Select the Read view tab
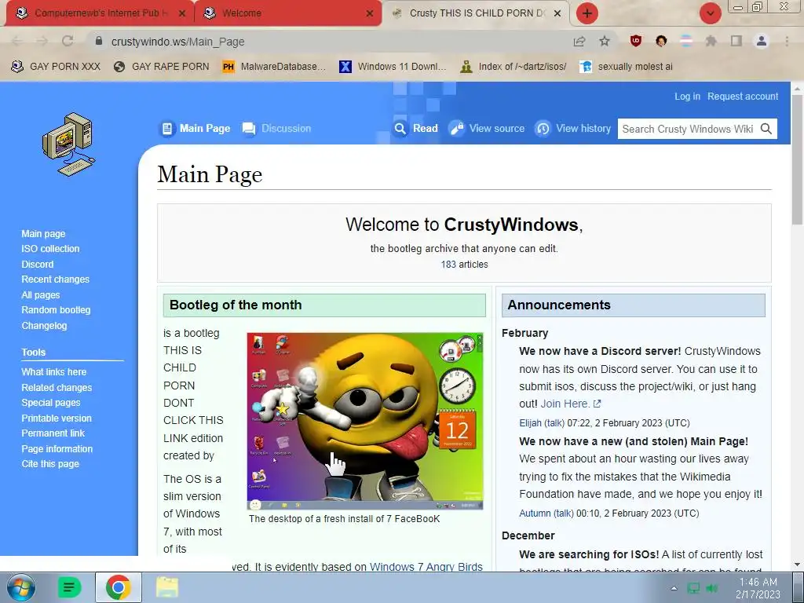Screen dimensions: 804x603 point(416,129)
